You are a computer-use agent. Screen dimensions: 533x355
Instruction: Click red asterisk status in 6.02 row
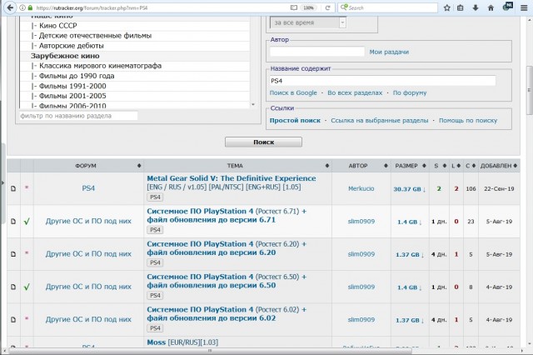pyautogui.click(x=27, y=319)
